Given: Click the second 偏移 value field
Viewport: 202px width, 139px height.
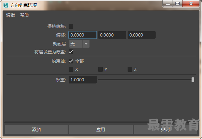Looking at the screenshot, I should click(112, 35).
